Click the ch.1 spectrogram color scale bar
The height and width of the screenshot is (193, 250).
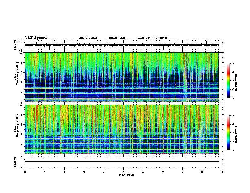click(x=228, y=81)
